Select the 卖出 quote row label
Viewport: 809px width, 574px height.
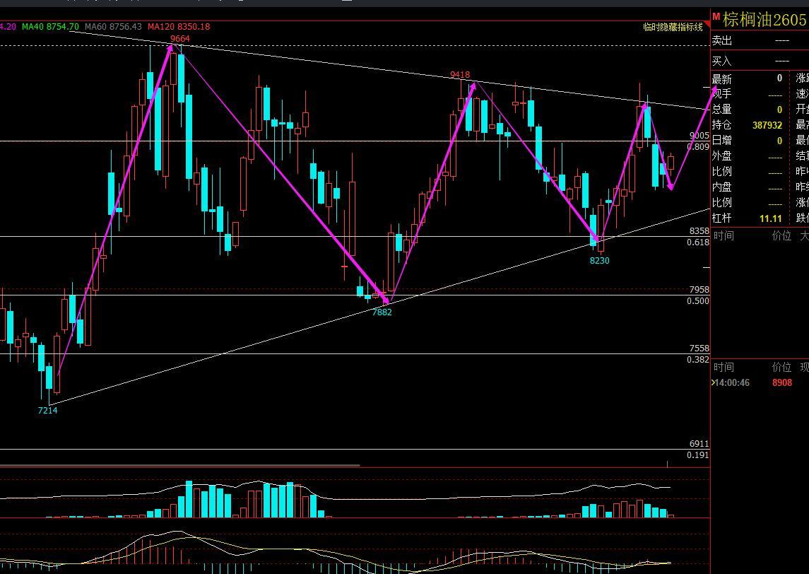coord(722,40)
